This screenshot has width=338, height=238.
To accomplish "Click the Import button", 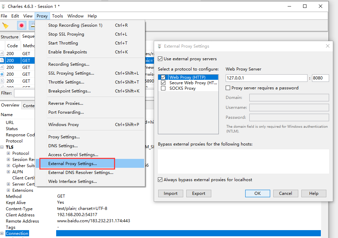I will (171, 193).
